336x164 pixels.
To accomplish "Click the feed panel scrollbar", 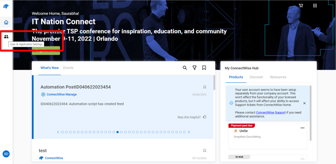I will coord(214,83).
